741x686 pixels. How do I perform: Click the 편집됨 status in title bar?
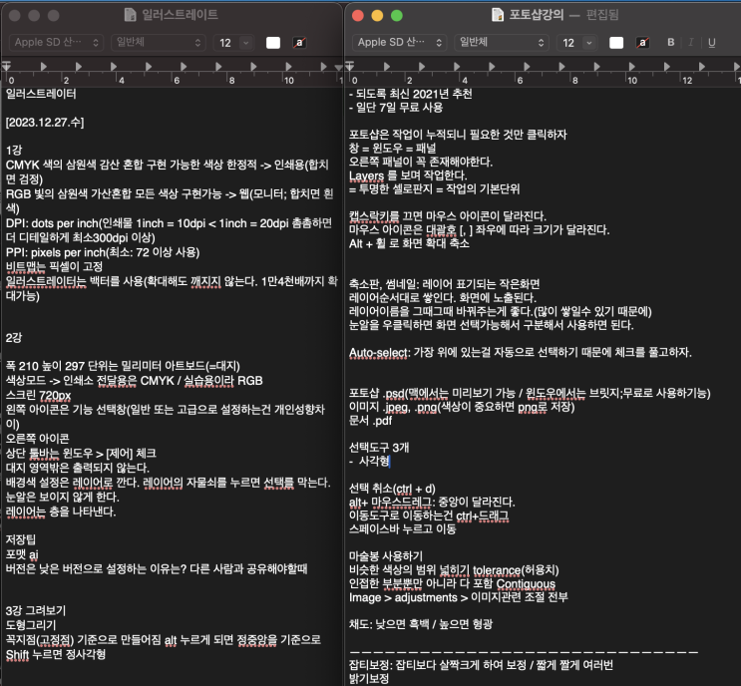point(602,15)
